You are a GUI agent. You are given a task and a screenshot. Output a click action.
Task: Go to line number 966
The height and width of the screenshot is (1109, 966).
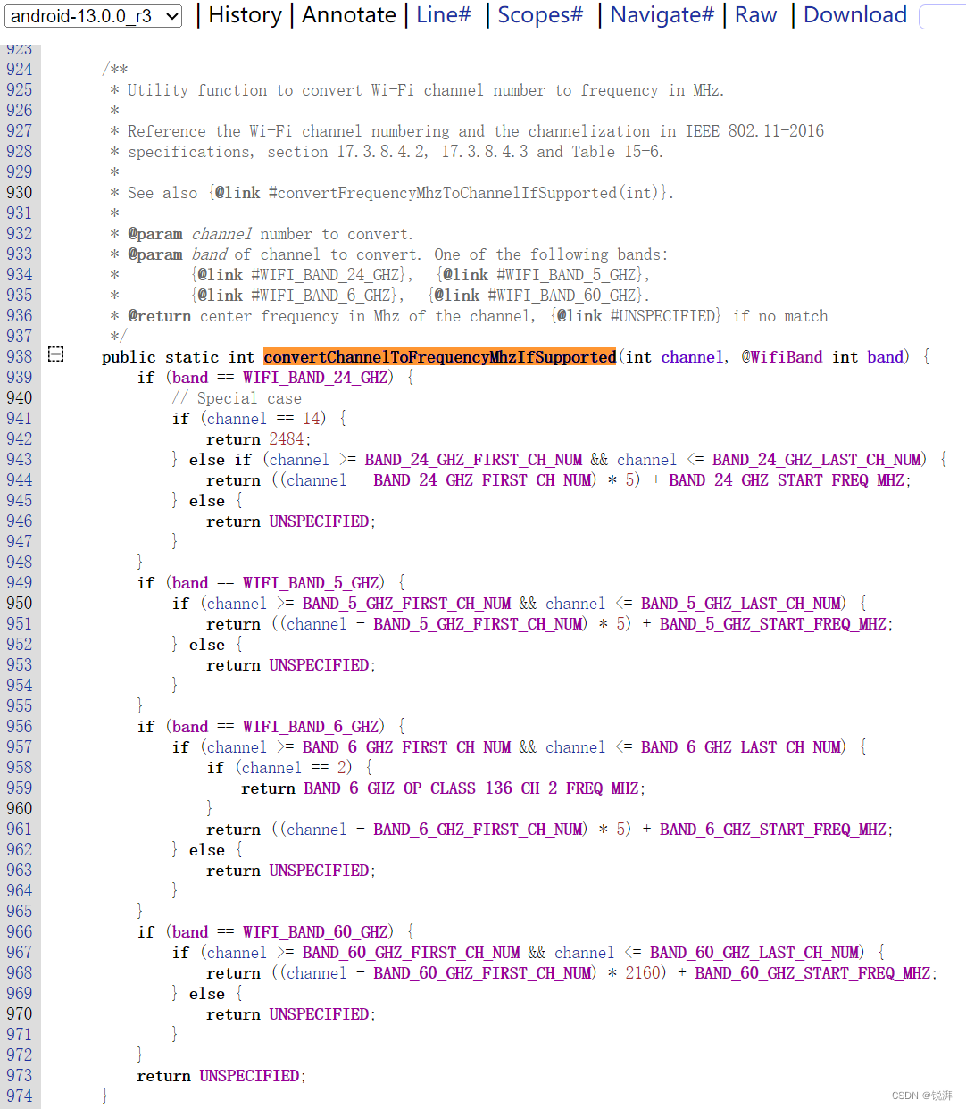click(19, 932)
